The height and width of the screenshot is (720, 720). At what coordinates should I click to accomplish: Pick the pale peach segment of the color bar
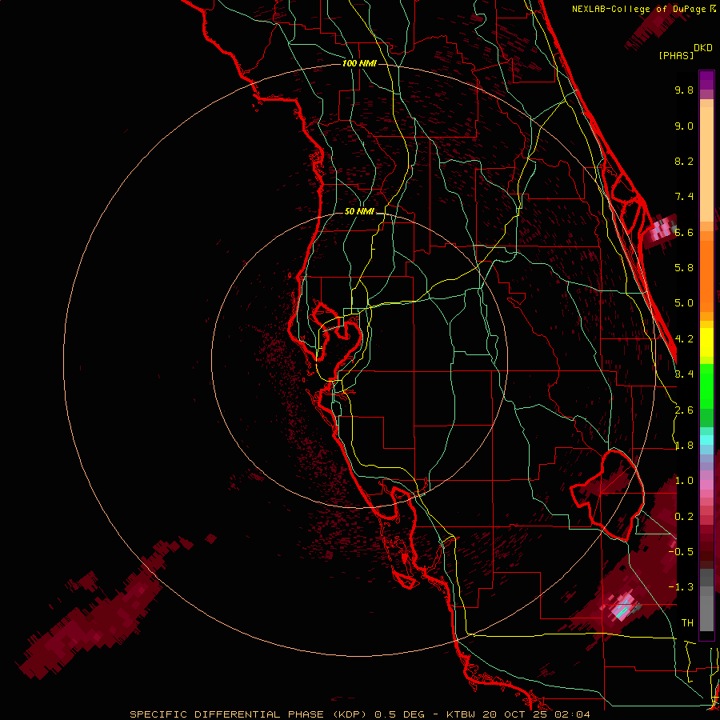click(x=706, y=166)
